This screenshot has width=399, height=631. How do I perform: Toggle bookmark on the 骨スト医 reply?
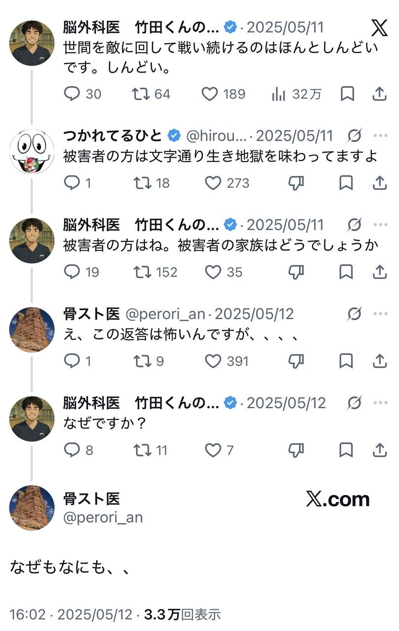(347, 361)
